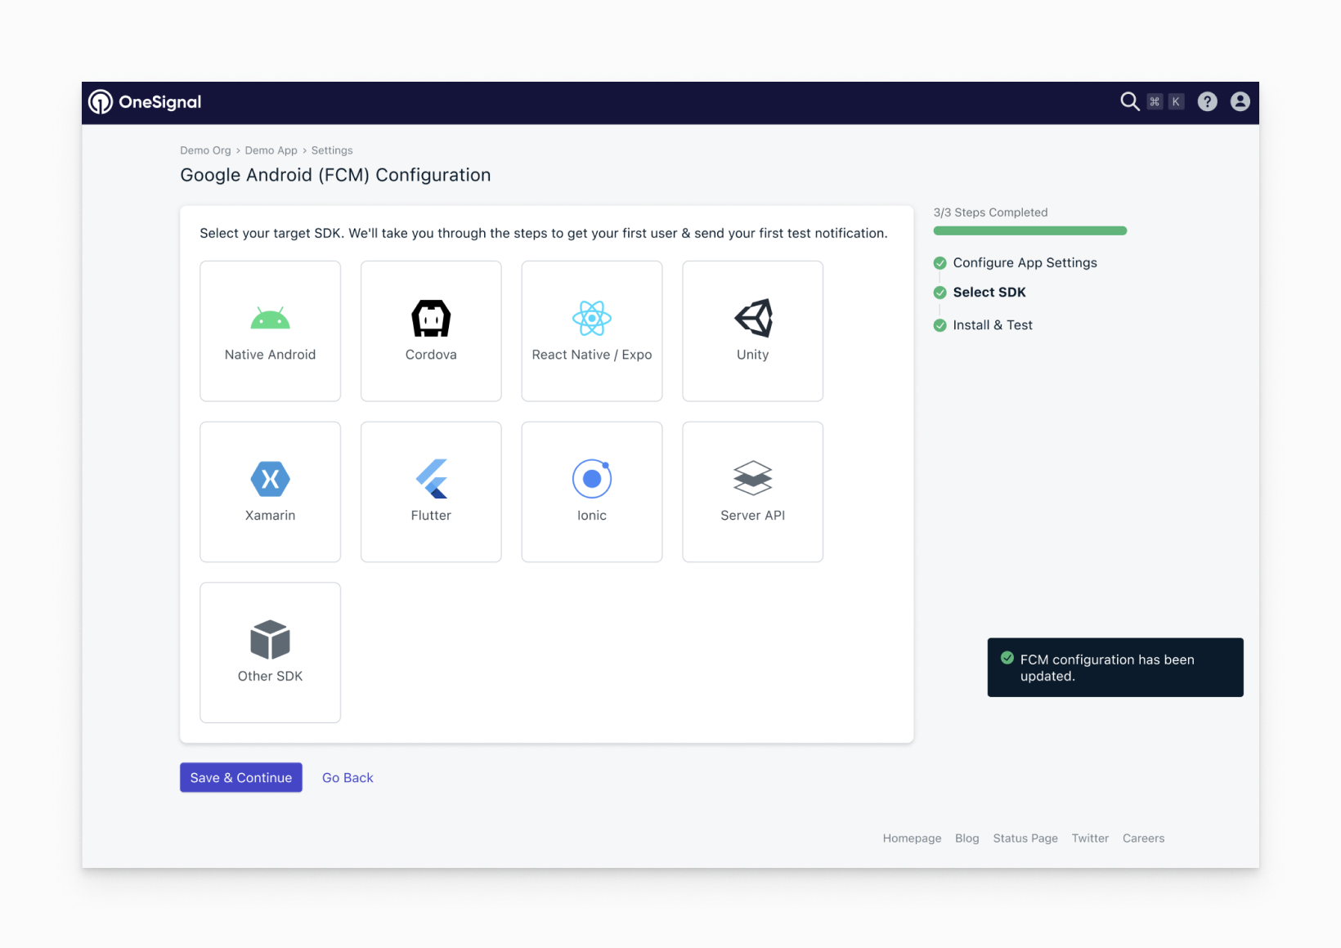This screenshot has height=948, width=1341.
Task: Click the 3/3 Steps Completed text
Action: coord(990,212)
